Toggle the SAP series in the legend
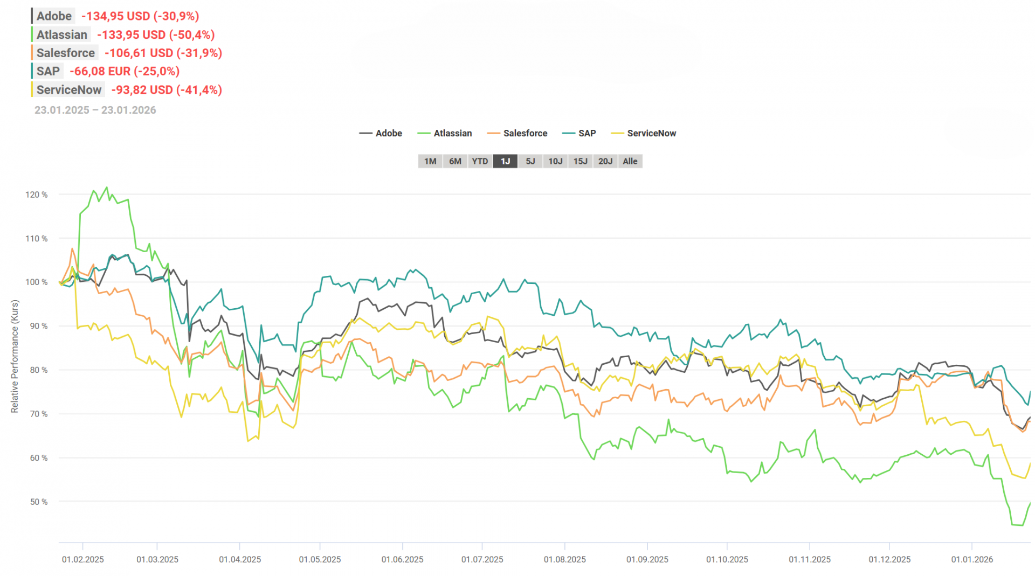The image size is (1035, 576). coord(586,133)
